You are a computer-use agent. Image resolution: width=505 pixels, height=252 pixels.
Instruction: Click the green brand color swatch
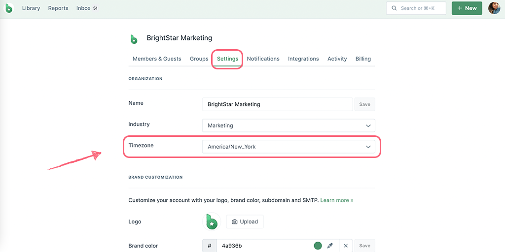[x=318, y=246]
